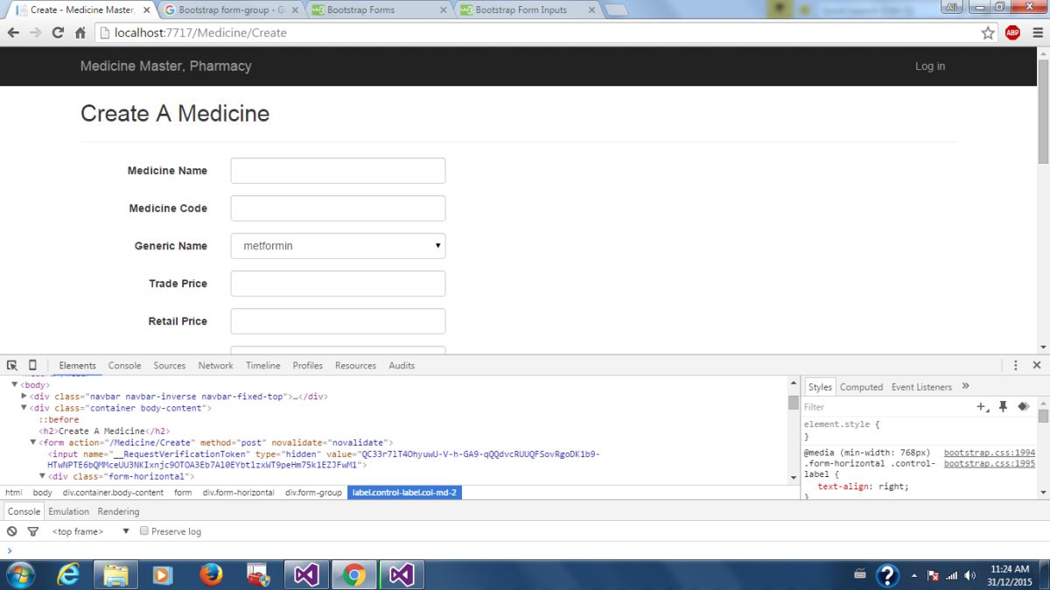The width and height of the screenshot is (1050, 590).
Task: Click the Medicine Name input field
Action: click(x=338, y=171)
